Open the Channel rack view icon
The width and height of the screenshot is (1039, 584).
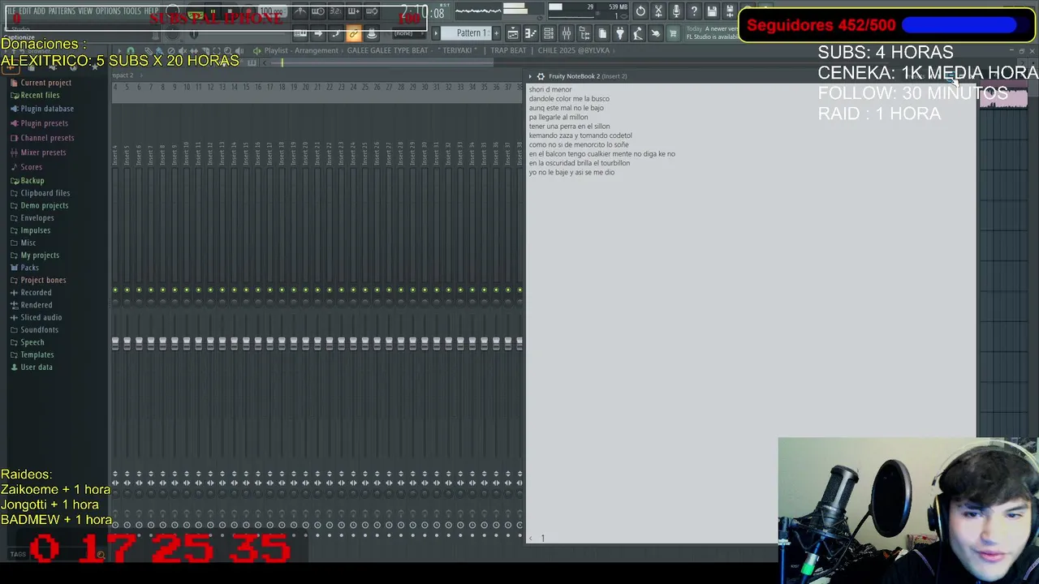coord(549,33)
